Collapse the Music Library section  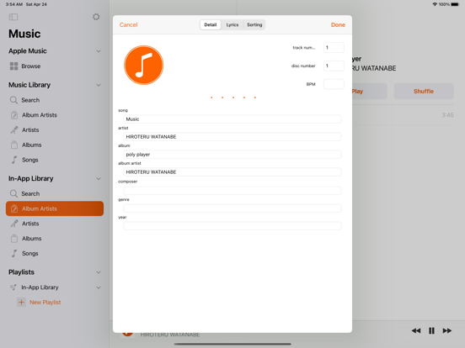(99, 85)
